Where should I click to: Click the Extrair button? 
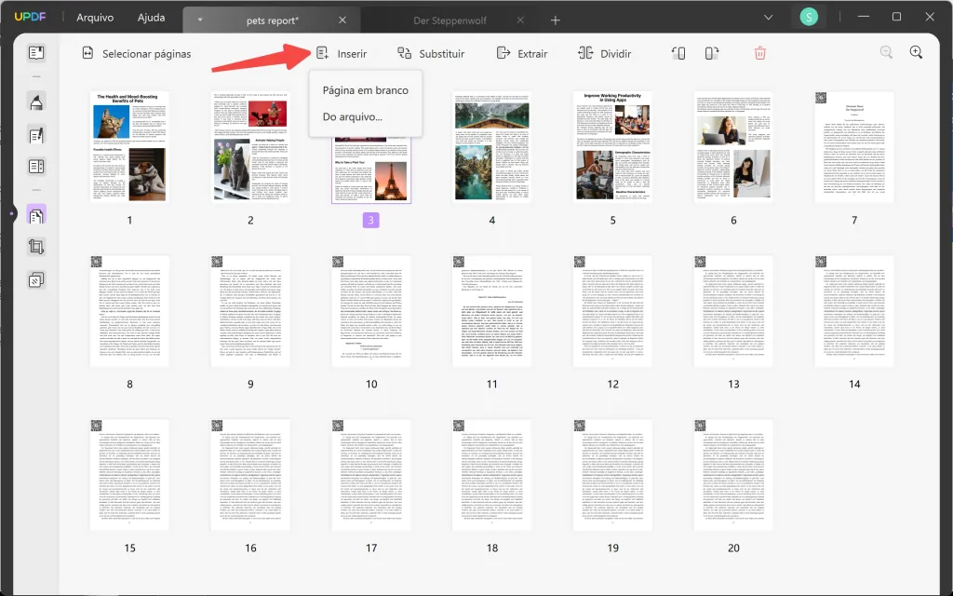[x=522, y=53]
